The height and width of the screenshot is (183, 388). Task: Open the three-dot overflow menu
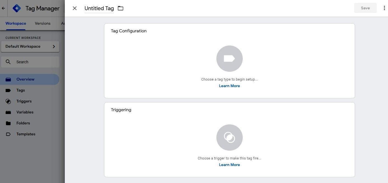click(x=384, y=8)
